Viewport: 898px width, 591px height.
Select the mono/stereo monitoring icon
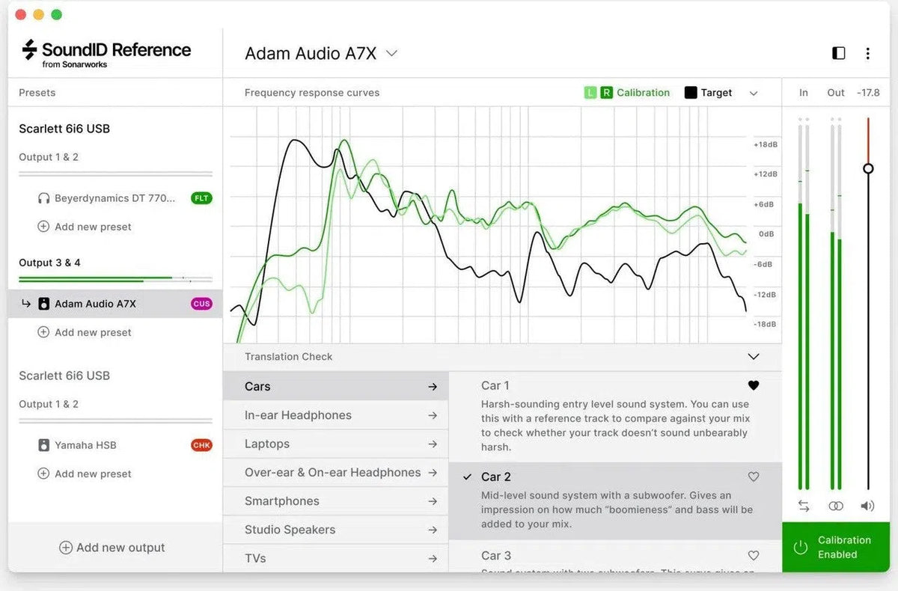(836, 506)
